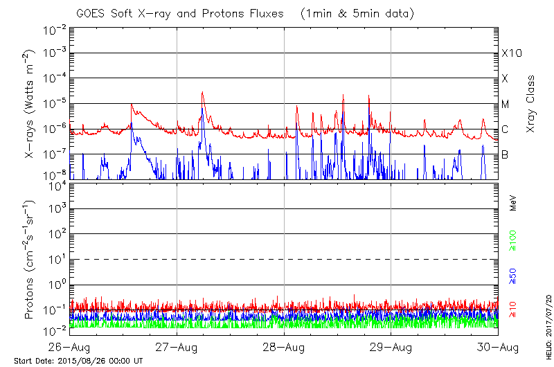
Task: Click the 30-Aug date label
Action: pyautogui.click(x=497, y=346)
